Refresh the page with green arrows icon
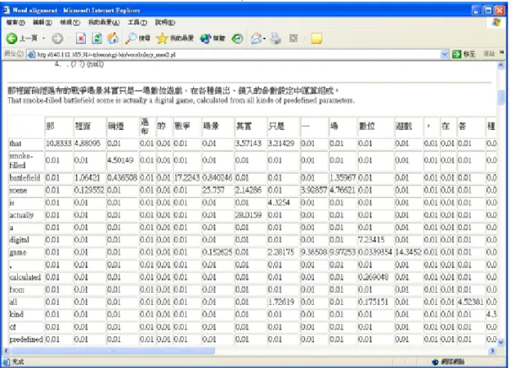The height and width of the screenshot is (368, 511). click(96, 38)
